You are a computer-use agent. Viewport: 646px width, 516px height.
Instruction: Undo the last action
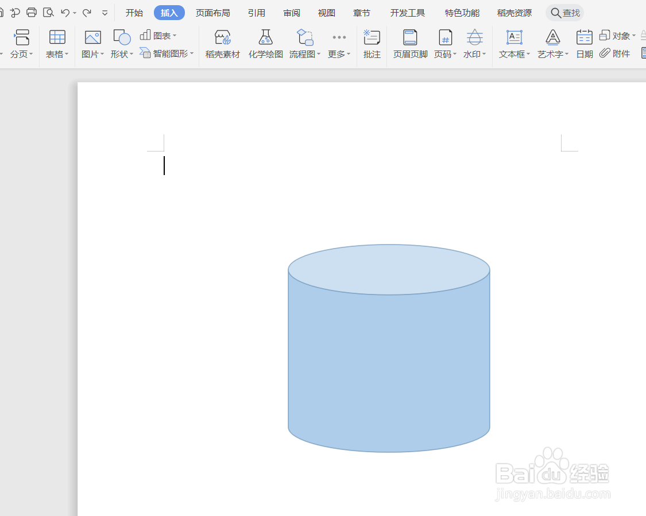coord(65,13)
